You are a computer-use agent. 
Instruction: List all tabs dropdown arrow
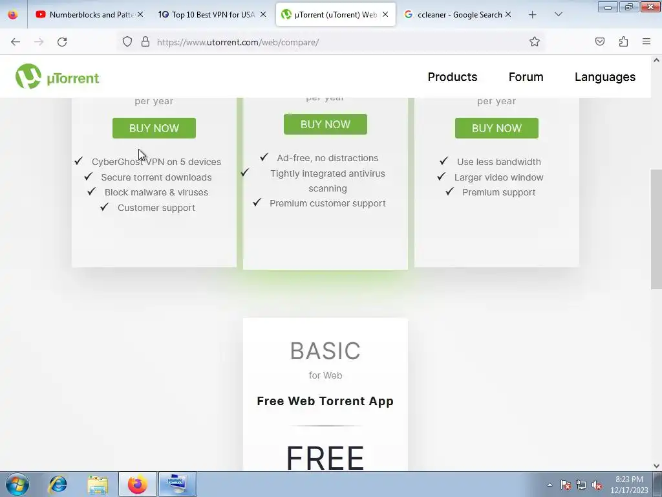point(558,14)
